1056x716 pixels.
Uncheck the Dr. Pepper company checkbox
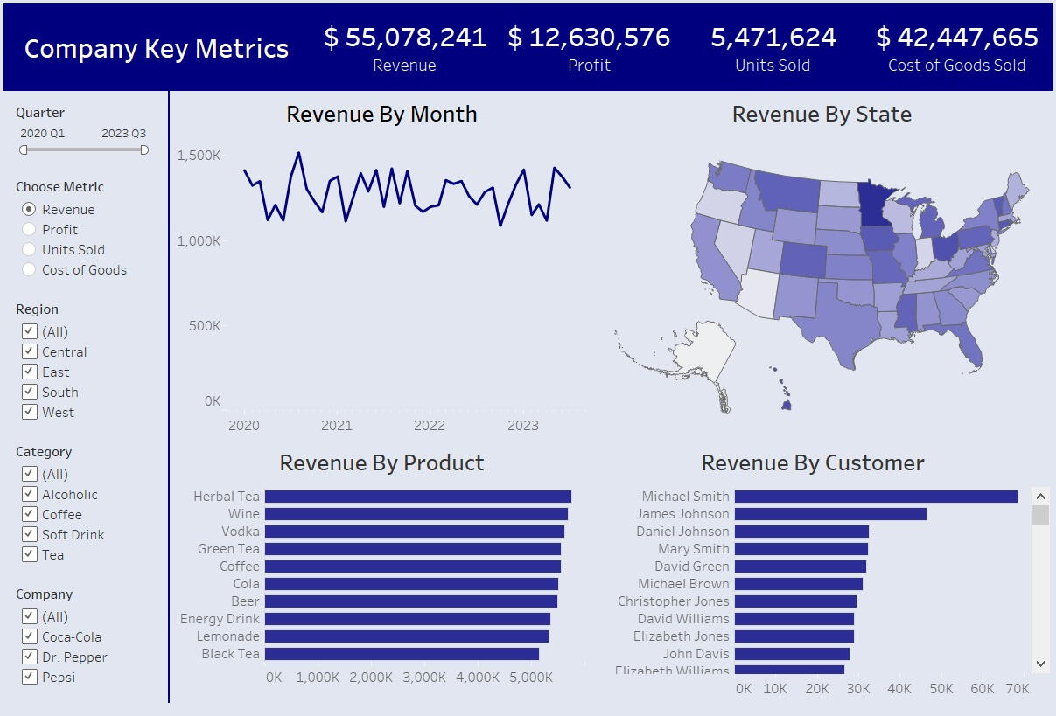(x=30, y=657)
